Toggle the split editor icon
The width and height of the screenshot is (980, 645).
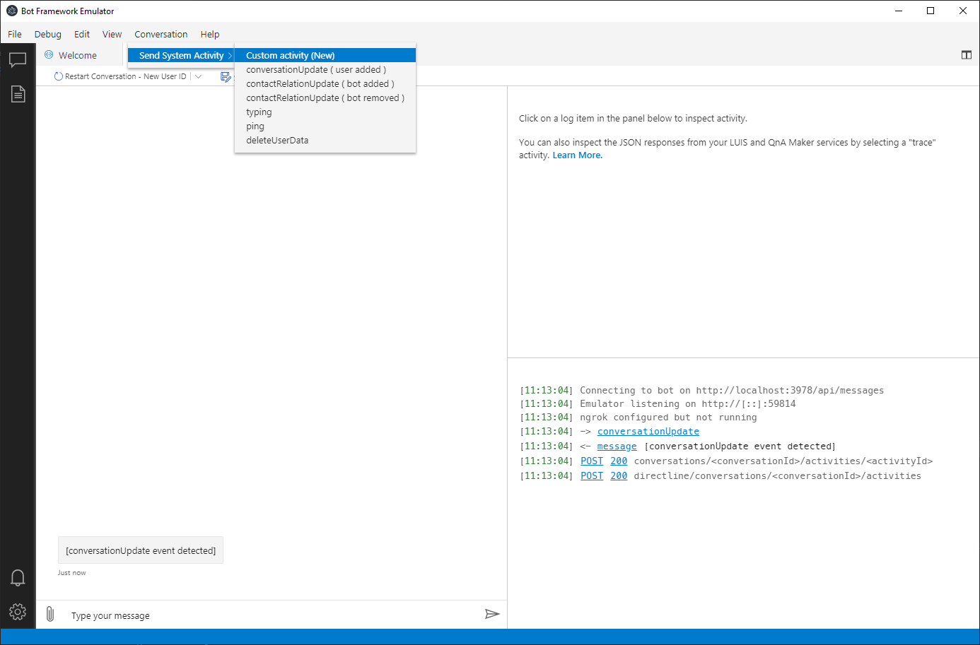click(x=967, y=55)
